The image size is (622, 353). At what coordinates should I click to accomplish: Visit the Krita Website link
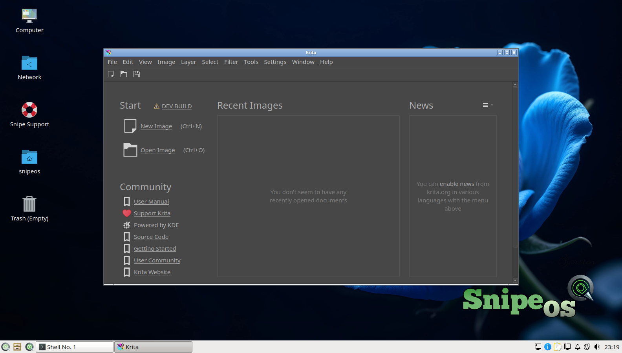[x=152, y=272]
